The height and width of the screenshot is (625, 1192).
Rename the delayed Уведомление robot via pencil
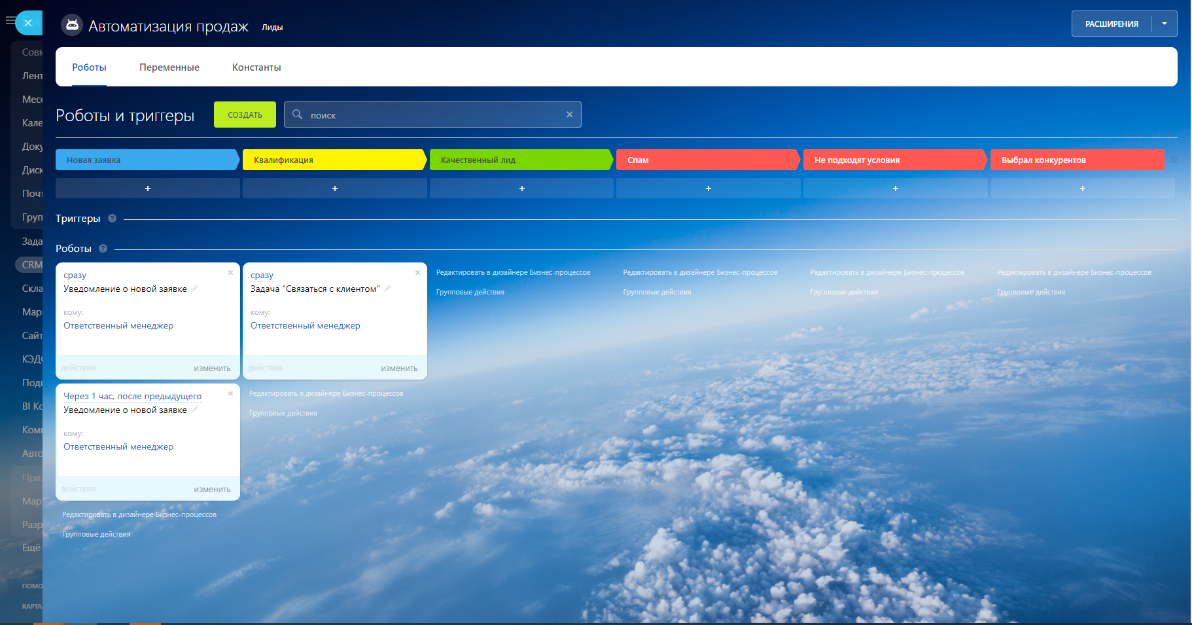(195, 409)
